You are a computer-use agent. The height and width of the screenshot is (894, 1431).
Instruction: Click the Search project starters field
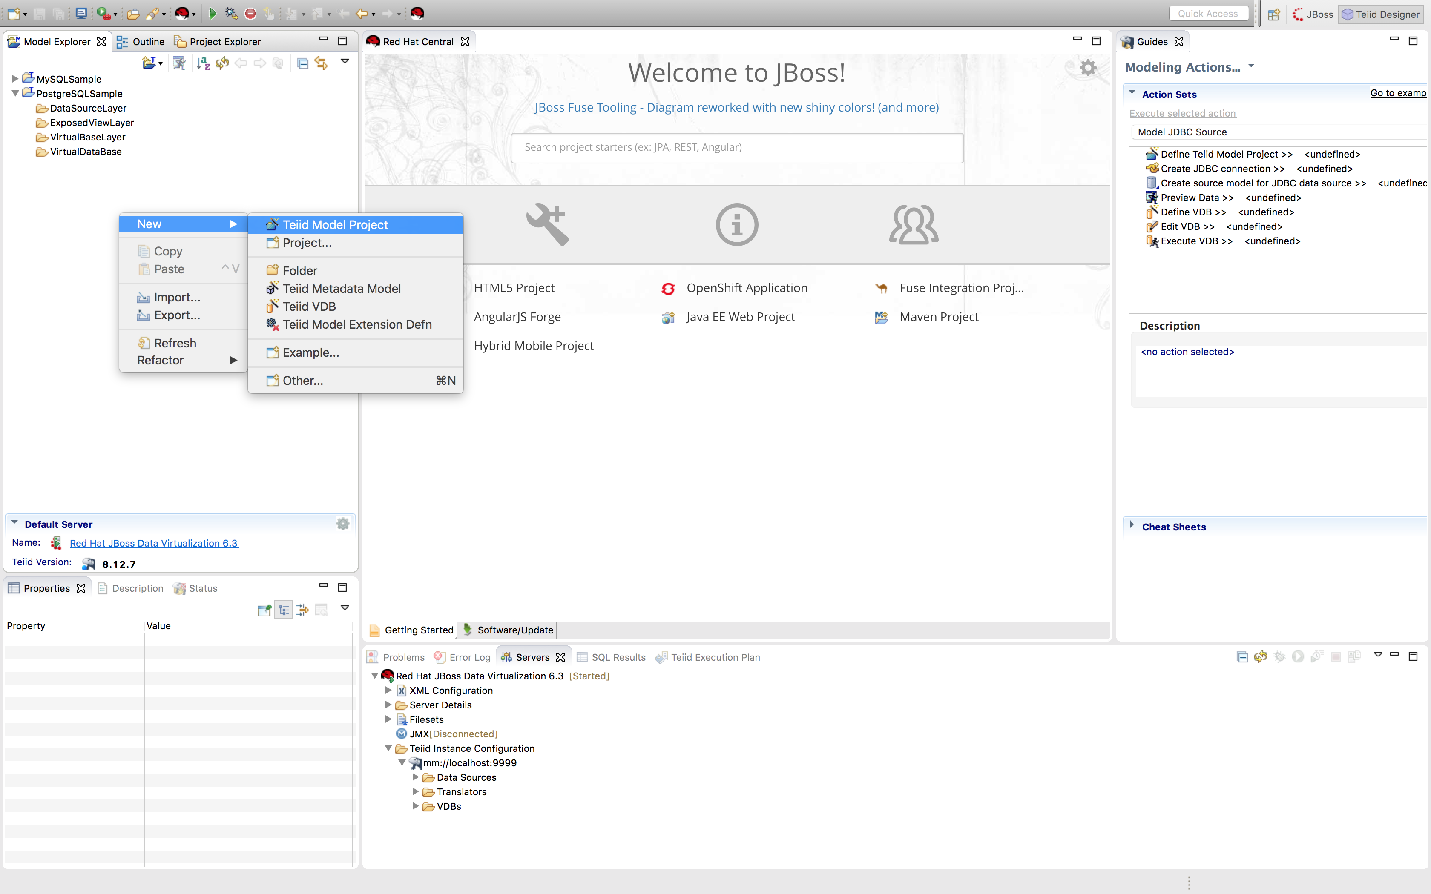click(736, 147)
